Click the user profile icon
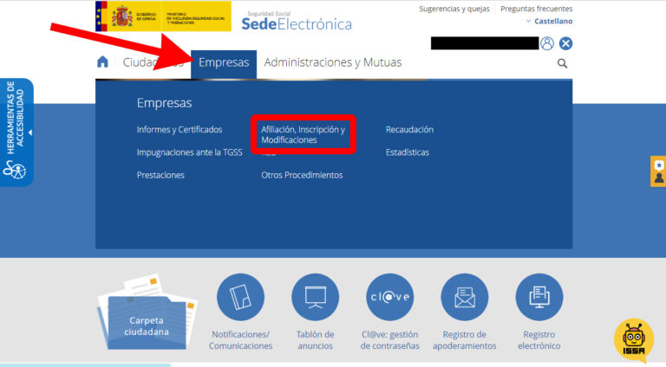The width and height of the screenshot is (666, 367). point(547,43)
